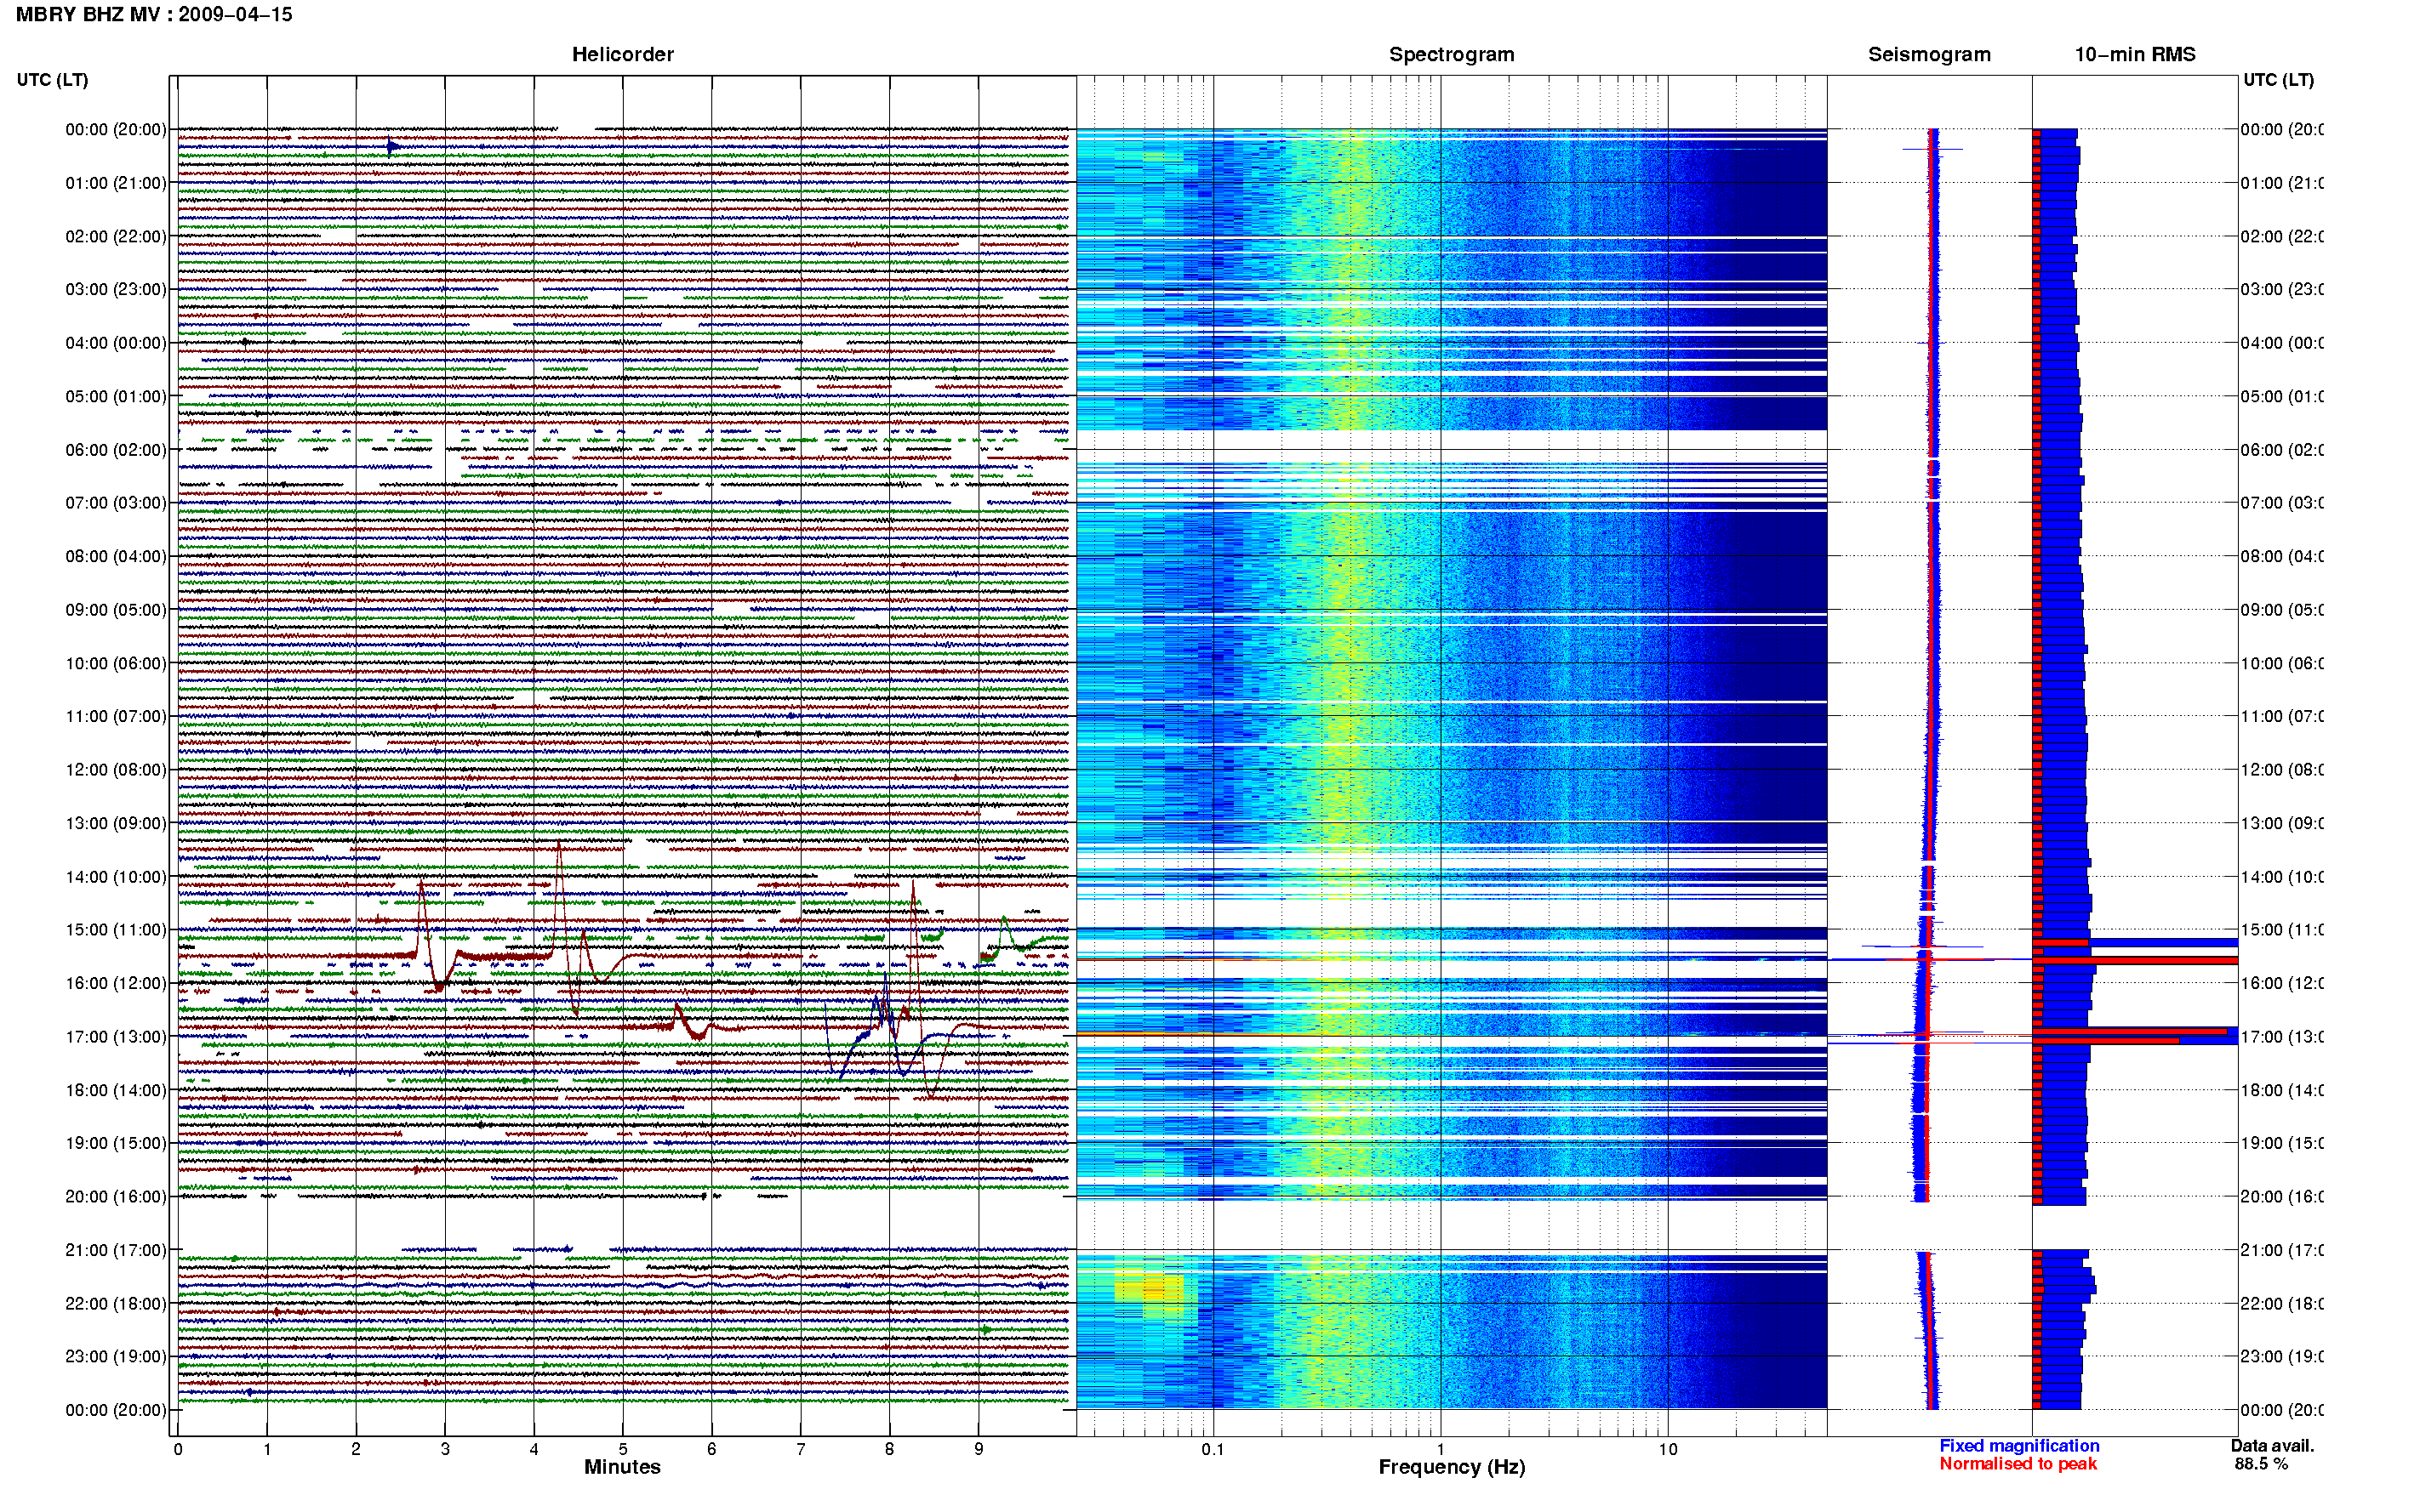Click left axis time label "08:00 (04:00)"
Screen dimensions: 2420x1512
pyautogui.click(x=116, y=556)
